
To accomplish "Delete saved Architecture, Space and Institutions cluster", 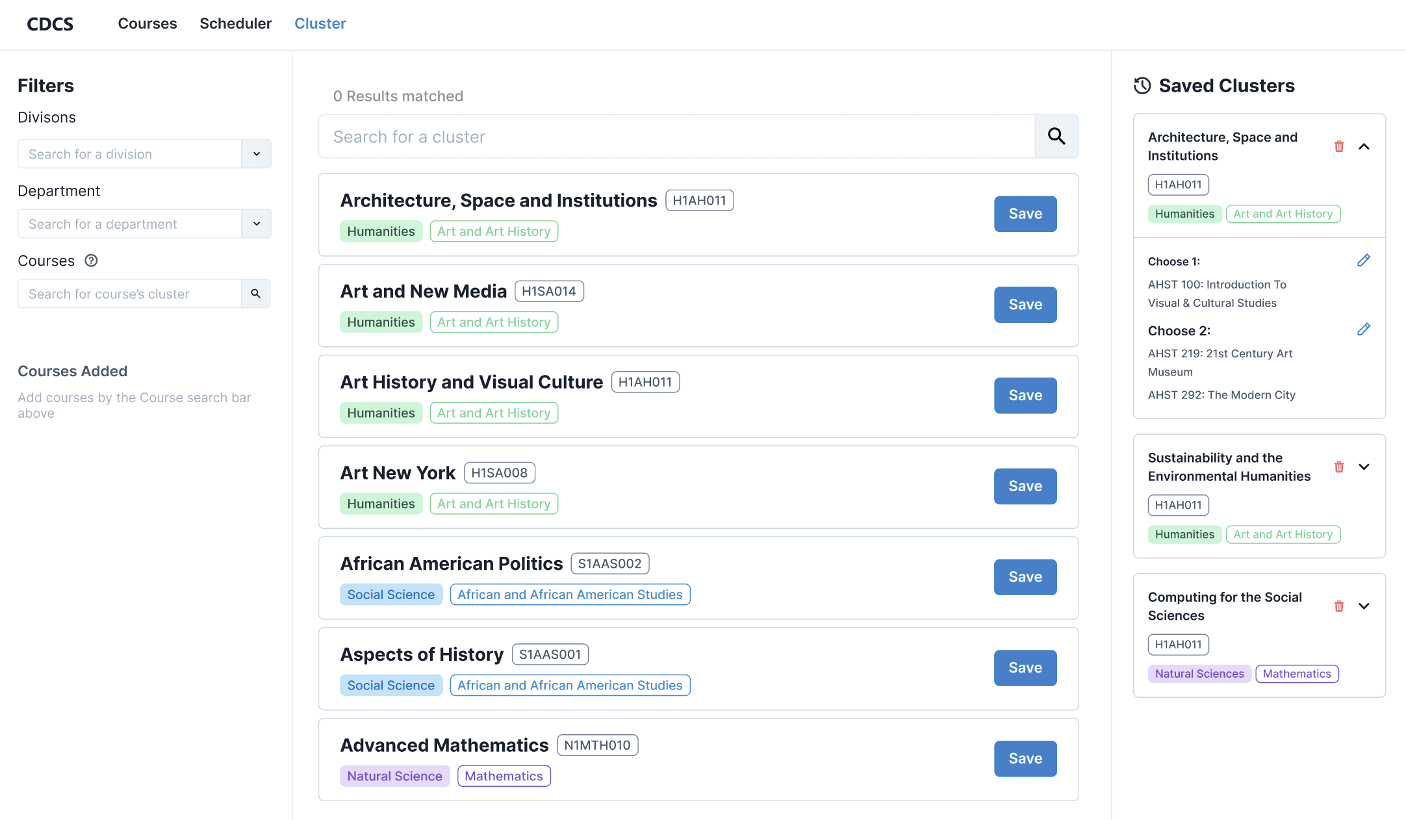I will [x=1339, y=146].
